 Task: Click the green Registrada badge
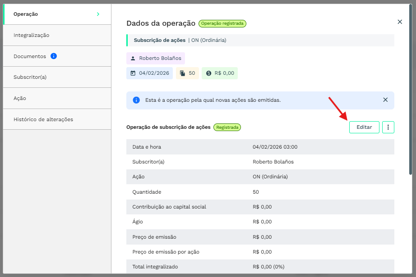(x=227, y=127)
